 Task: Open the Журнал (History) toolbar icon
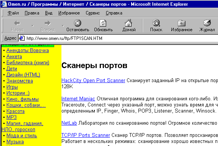tap(207, 23)
